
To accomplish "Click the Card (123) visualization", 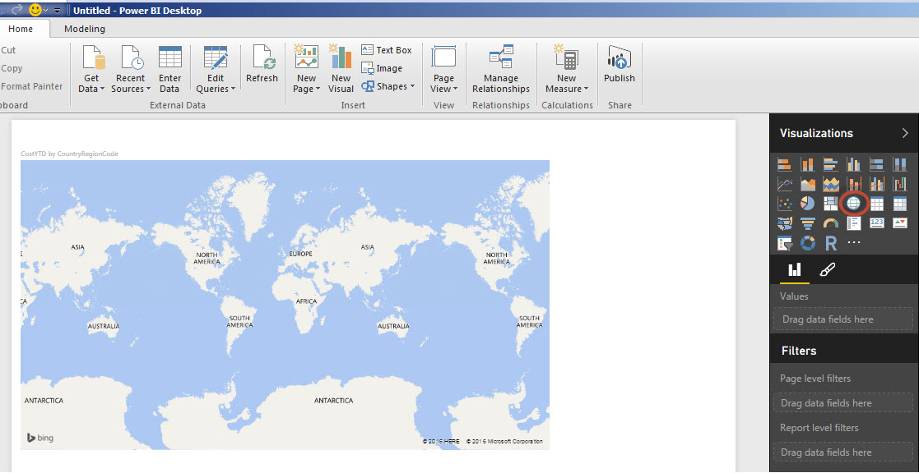I will coord(877,223).
